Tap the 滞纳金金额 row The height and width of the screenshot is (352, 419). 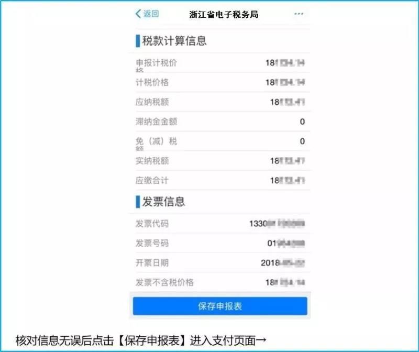point(220,122)
